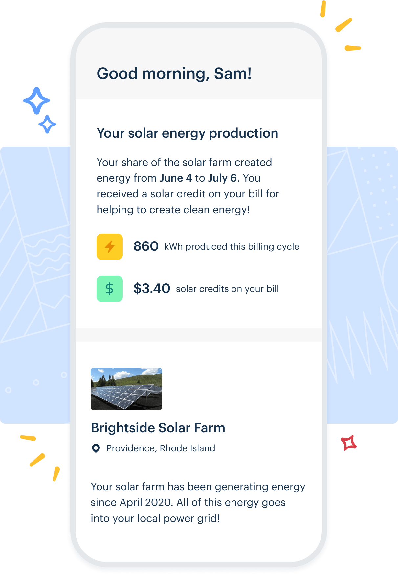Click Your solar energy production heading
Screen dimensions: 398x588
tap(188, 133)
